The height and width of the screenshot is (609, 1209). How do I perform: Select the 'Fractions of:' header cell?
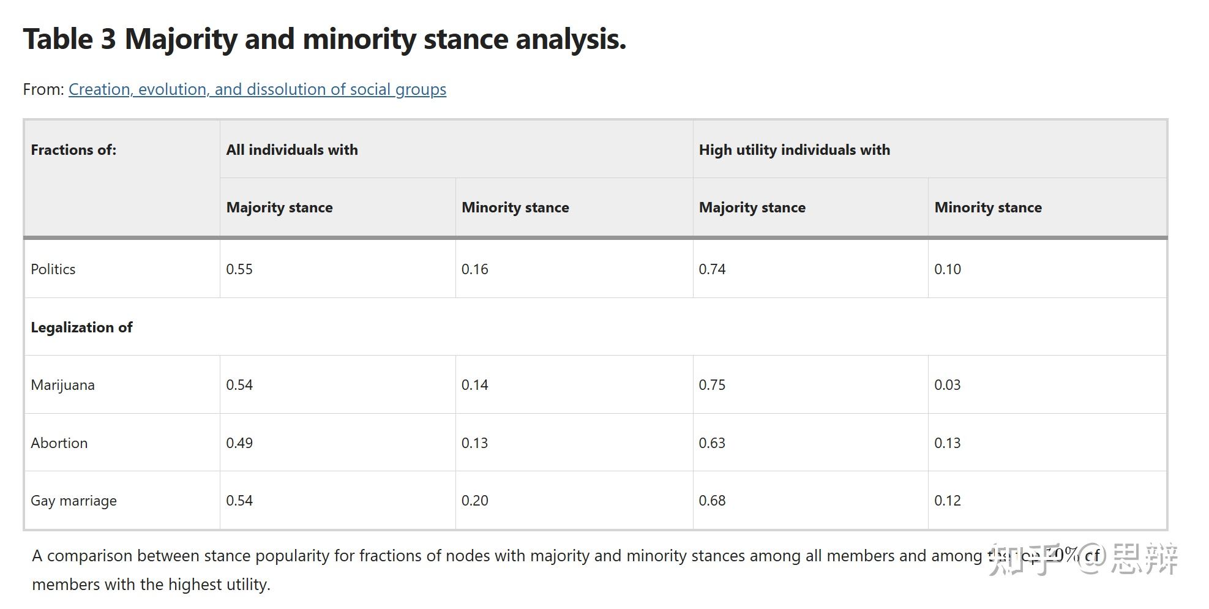(73, 150)
